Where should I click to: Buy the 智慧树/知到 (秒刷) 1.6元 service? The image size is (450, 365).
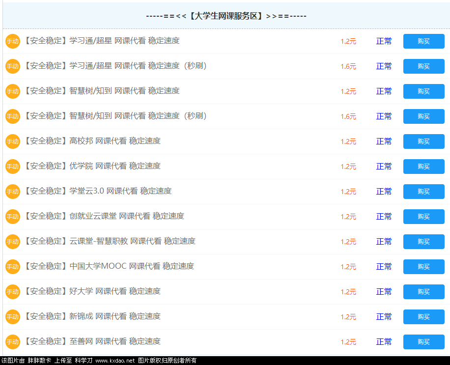click(423, 116)
